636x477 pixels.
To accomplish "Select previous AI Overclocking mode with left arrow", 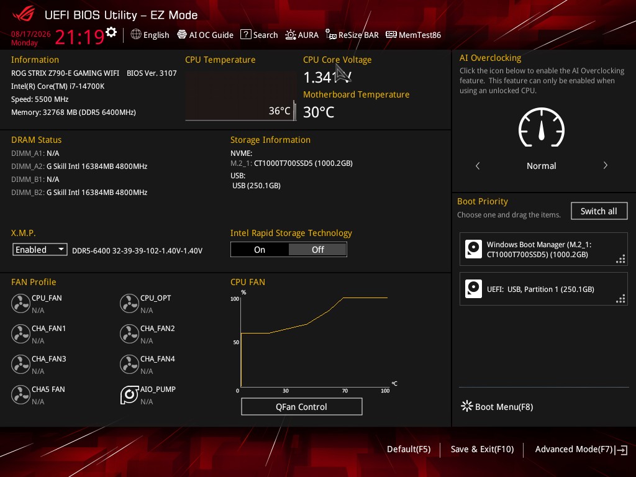I will tap(478, 165).
